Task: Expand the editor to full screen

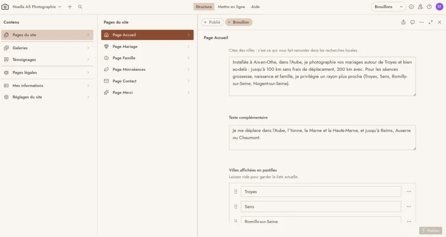Action: (x=431, y=22)
